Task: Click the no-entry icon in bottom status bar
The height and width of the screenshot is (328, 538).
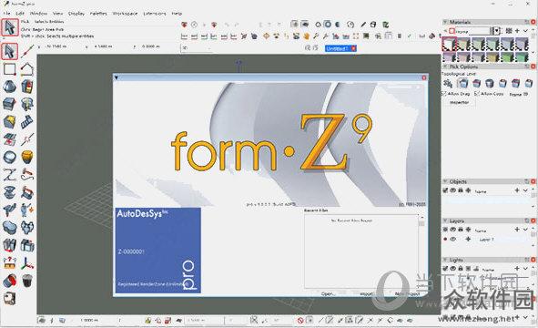Action: [300, 321]
